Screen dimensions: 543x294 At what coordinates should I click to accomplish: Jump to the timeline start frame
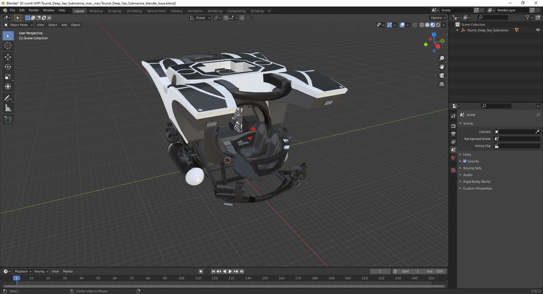(213, 271)
